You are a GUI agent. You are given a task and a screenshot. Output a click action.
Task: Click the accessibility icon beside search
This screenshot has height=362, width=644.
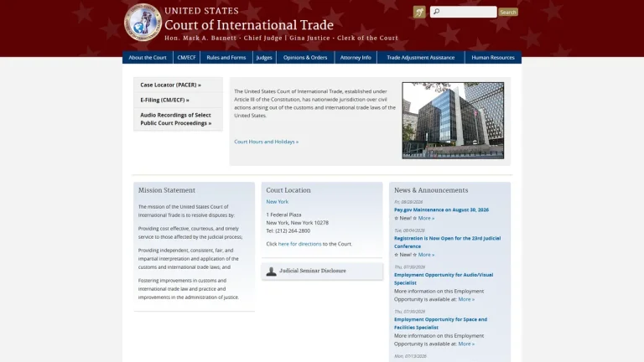419,12
